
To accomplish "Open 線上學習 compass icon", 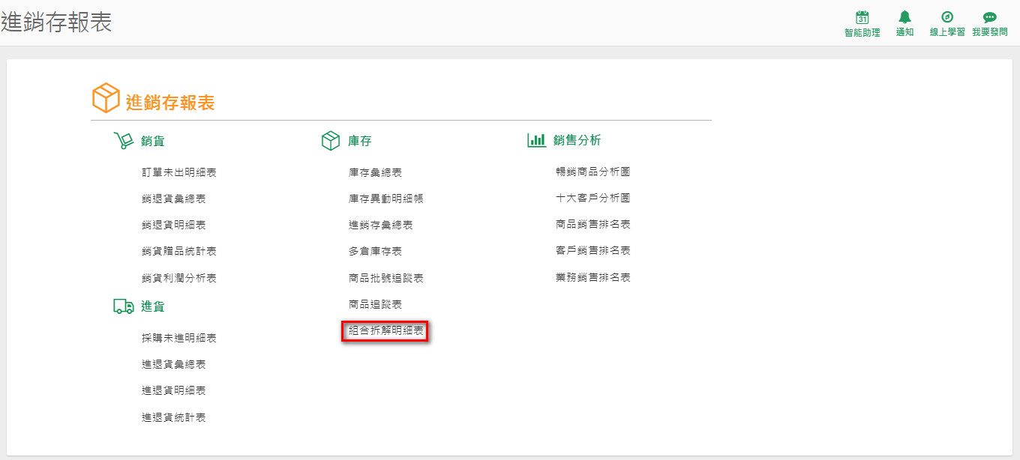I will [947, 17].
